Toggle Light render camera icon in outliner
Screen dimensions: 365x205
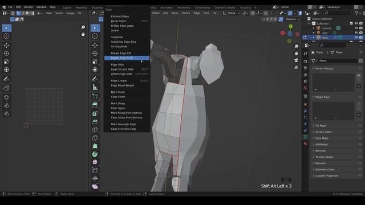pyautogui.click(x=361, y=33)
